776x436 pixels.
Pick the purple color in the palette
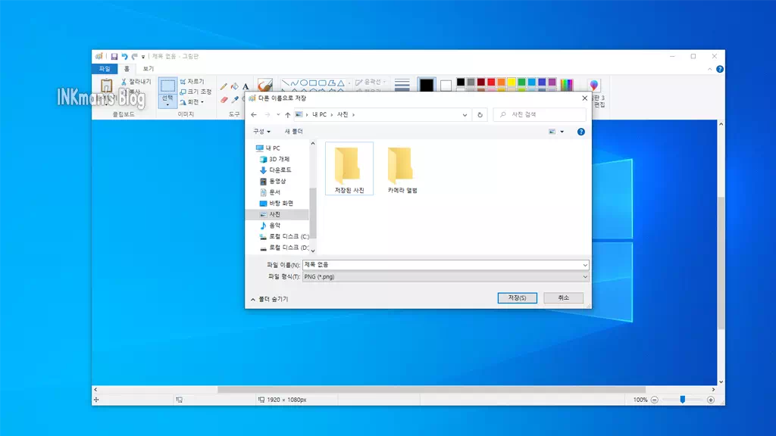pos(552,82)
